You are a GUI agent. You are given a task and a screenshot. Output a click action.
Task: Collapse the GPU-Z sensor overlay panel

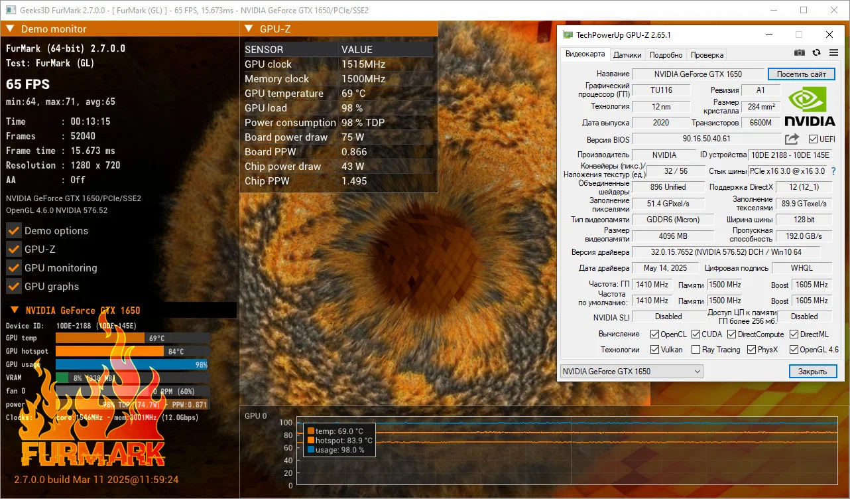coord(249,29)
